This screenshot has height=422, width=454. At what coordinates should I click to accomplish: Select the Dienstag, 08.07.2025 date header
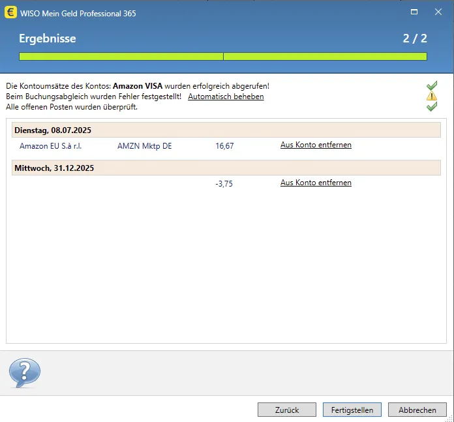[52, 130]
